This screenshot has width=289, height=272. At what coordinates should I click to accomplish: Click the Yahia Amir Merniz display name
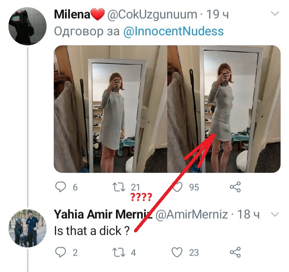point(102,215)
